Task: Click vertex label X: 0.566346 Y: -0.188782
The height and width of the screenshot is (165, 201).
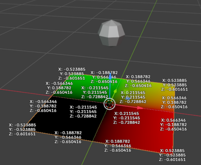Action: click(173, 124)
